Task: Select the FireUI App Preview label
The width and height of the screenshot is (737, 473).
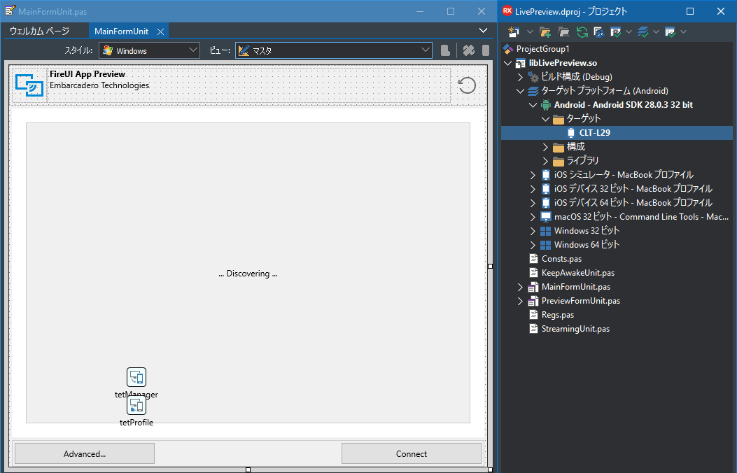Action: pos(87,74)
